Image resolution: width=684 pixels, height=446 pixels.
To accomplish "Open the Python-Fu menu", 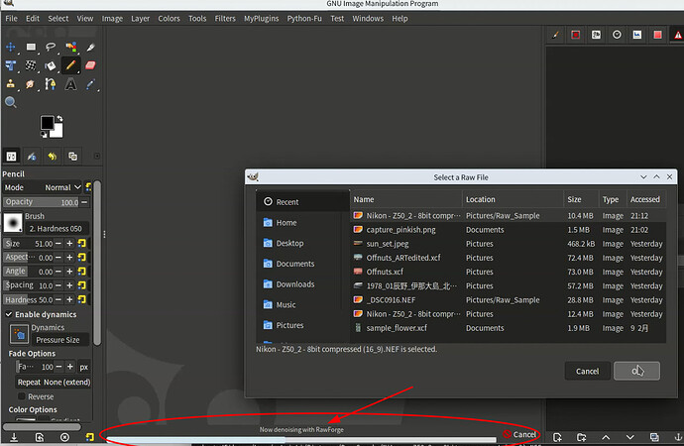I will 304,18.
